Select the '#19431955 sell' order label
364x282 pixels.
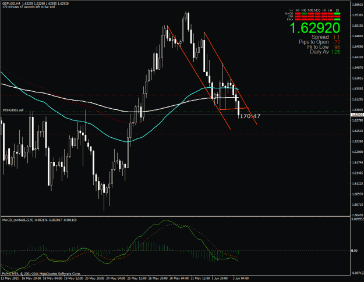tap(13, 110)
